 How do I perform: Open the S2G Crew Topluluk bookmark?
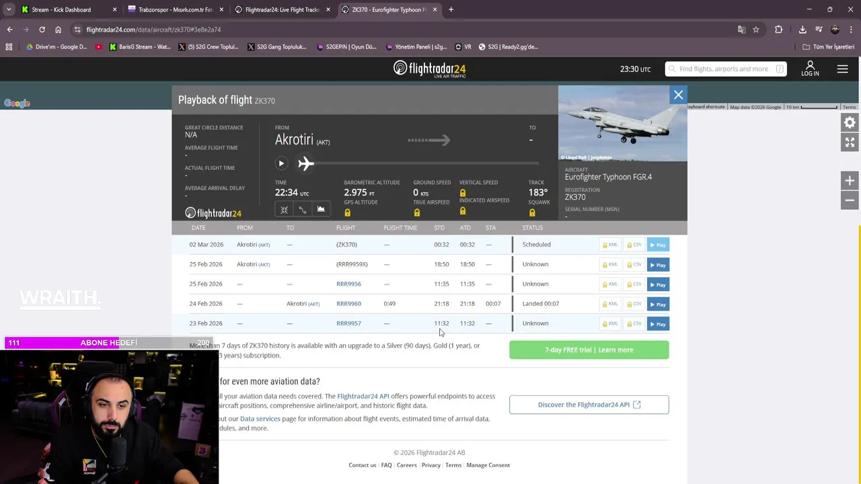[209, 47]
